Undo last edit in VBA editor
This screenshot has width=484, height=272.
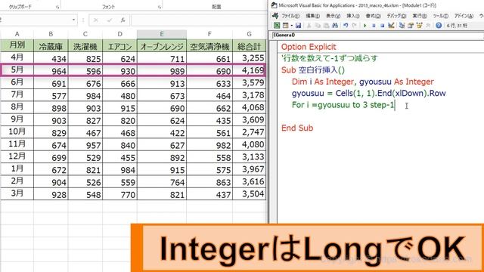(x=346, y=25)
